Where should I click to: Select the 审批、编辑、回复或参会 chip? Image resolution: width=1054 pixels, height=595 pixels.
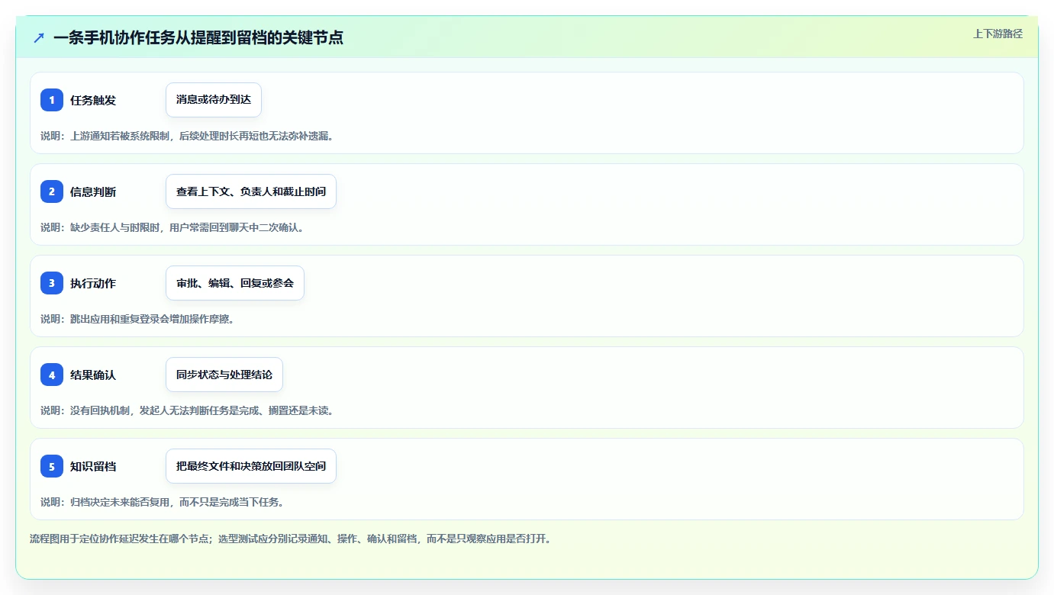click(x=235, y=283)
